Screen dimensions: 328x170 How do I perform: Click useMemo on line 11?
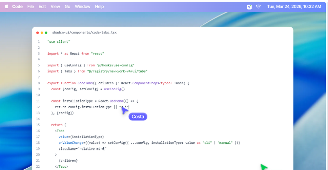click(x=116, y=101)
